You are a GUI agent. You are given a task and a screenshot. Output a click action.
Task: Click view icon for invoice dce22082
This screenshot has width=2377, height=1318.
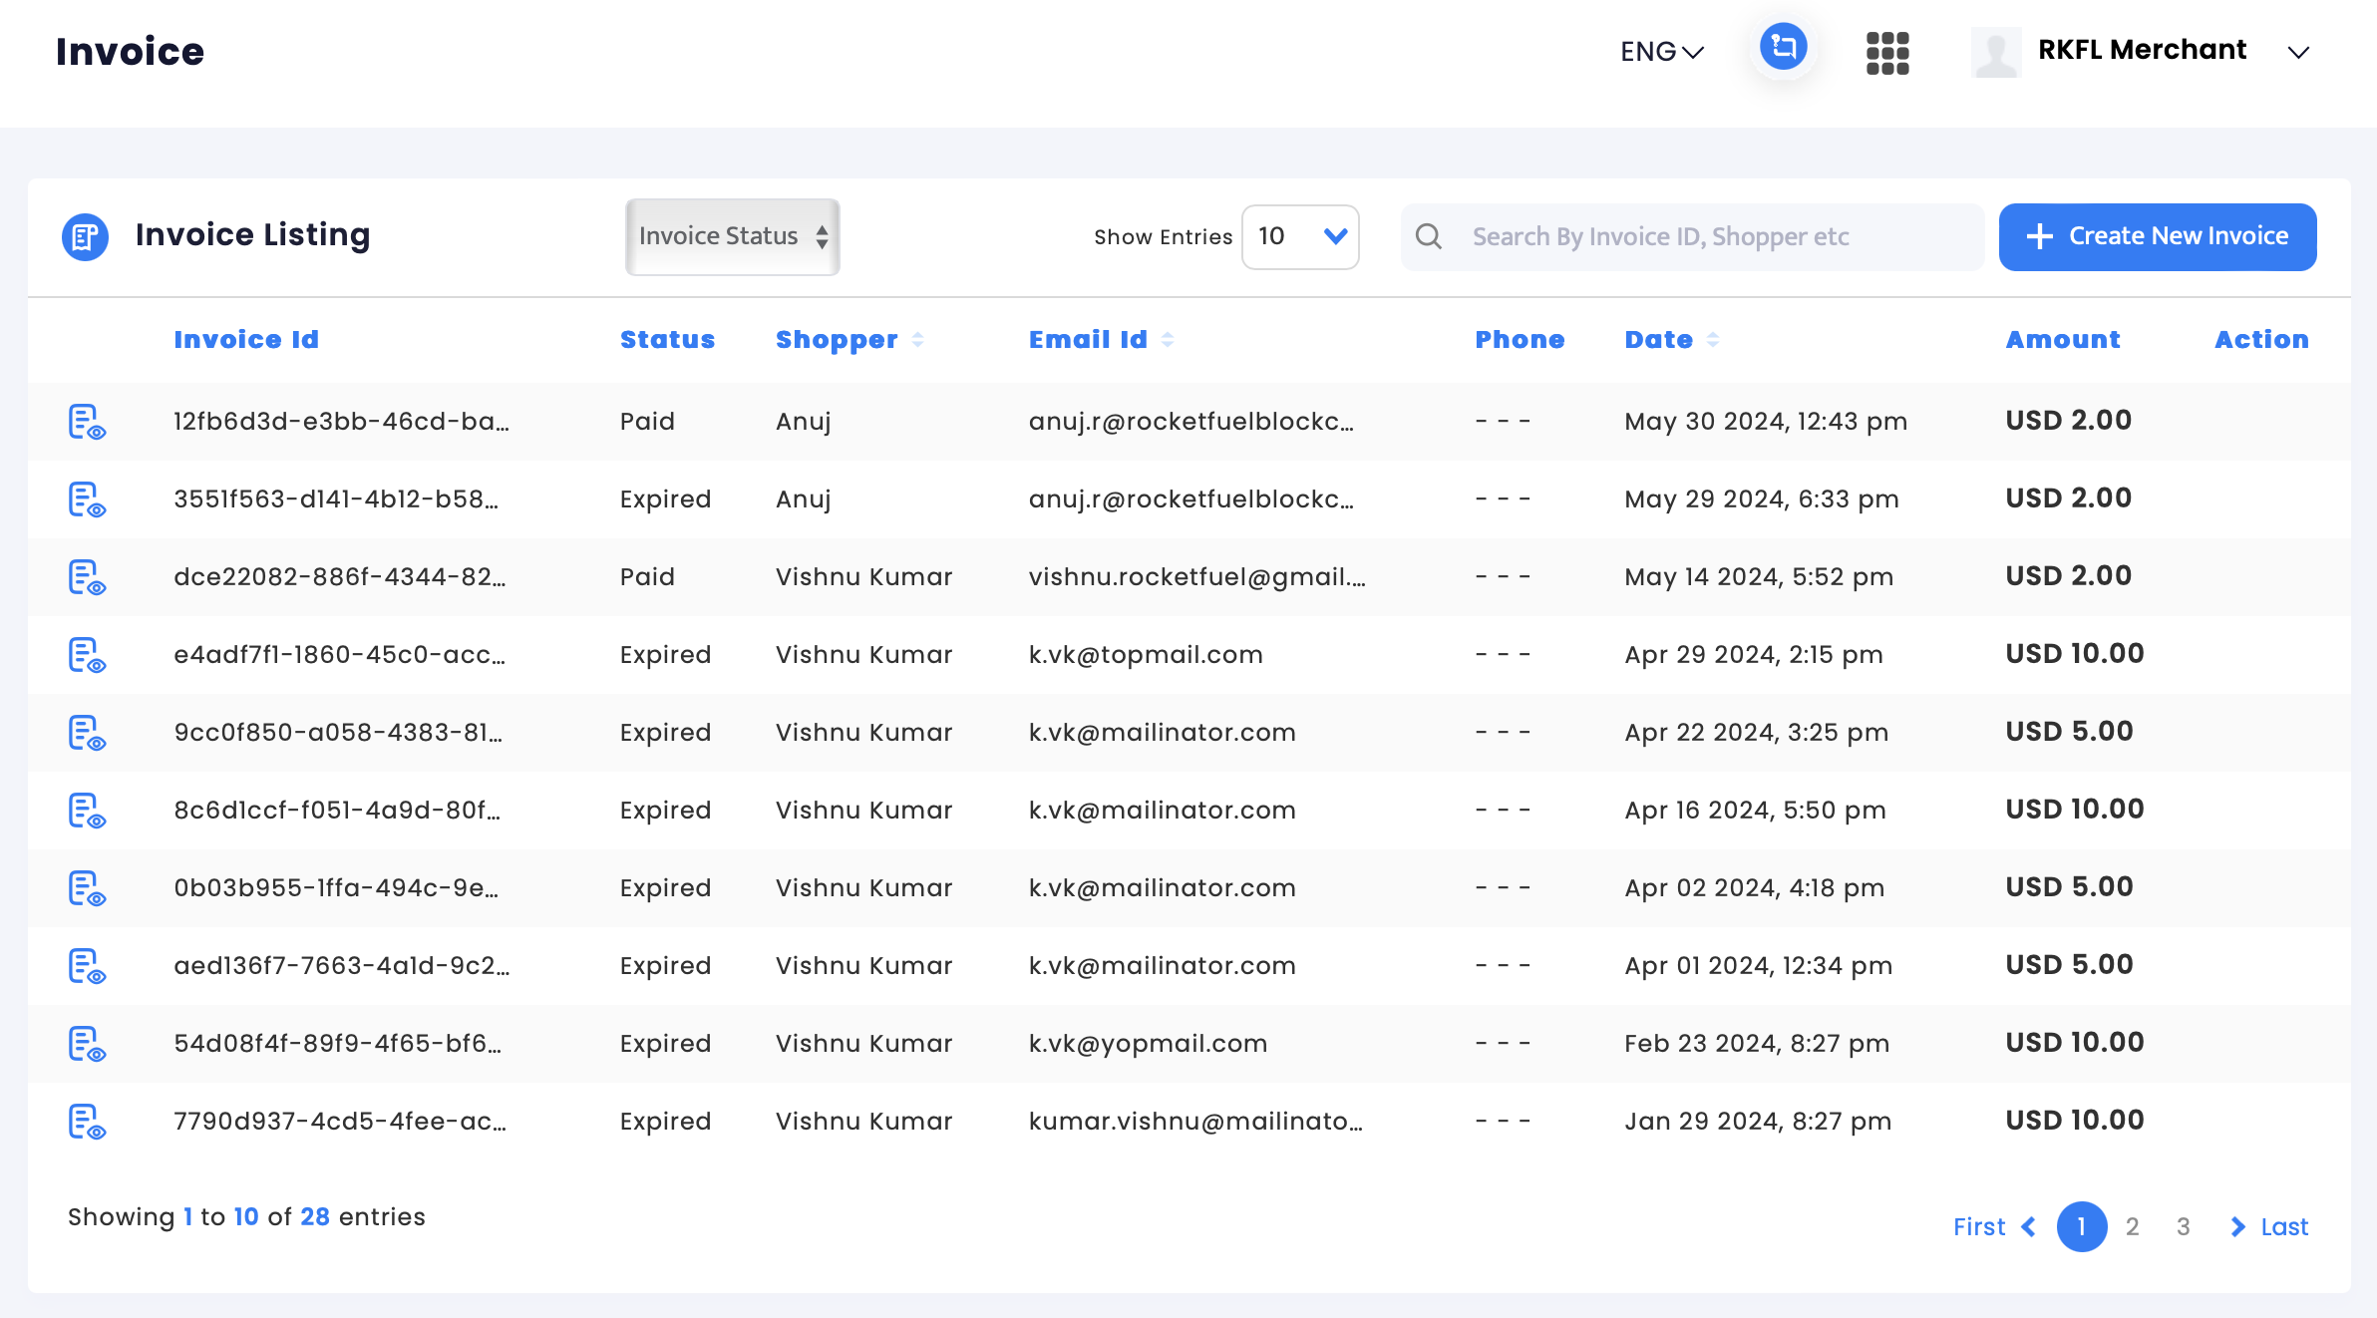tap(87, 577)
